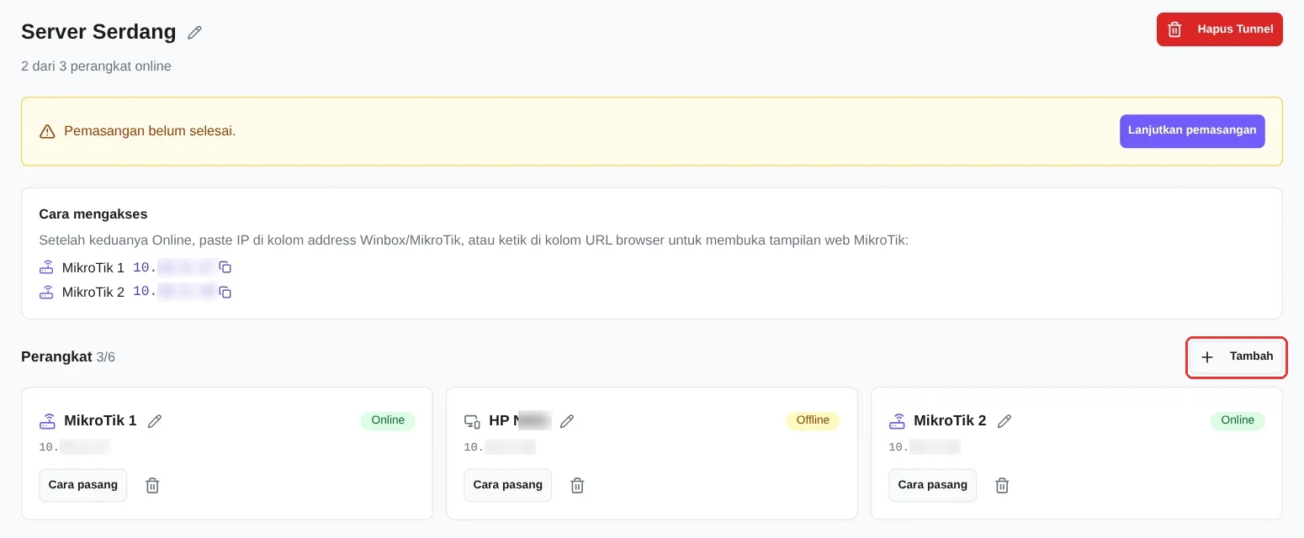Image resolution: width=1304 pixels, height=538 pixels.
Task: Click the "2 dari 3 perangkat online" status text
Action: [x=96, y=66]
